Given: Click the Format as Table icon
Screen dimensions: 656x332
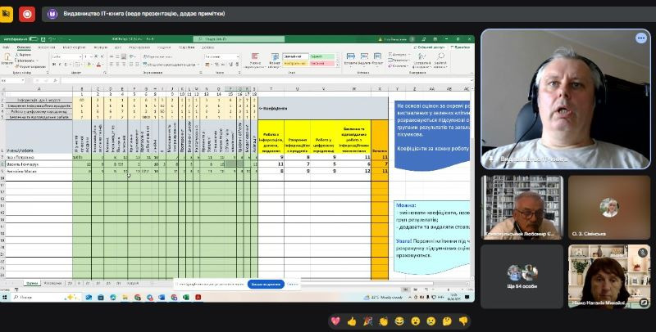Looking at the screenshot, I should pyautogui.click(x=275, y=56).
